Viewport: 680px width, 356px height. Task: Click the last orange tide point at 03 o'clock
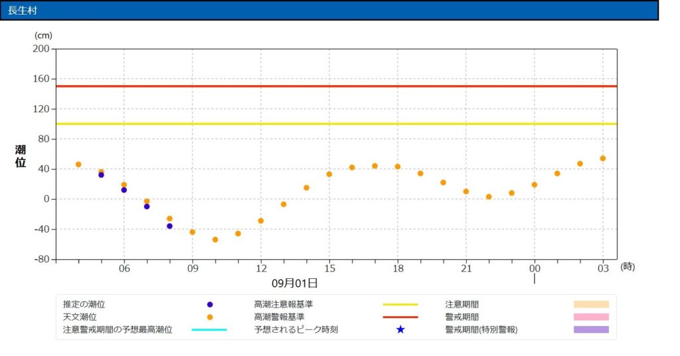click(603, 158)
